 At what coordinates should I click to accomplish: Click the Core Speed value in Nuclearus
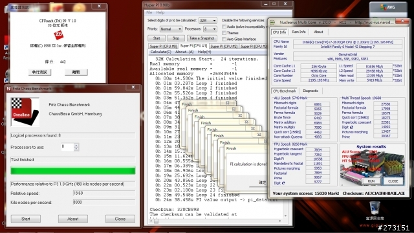(318, 80)
